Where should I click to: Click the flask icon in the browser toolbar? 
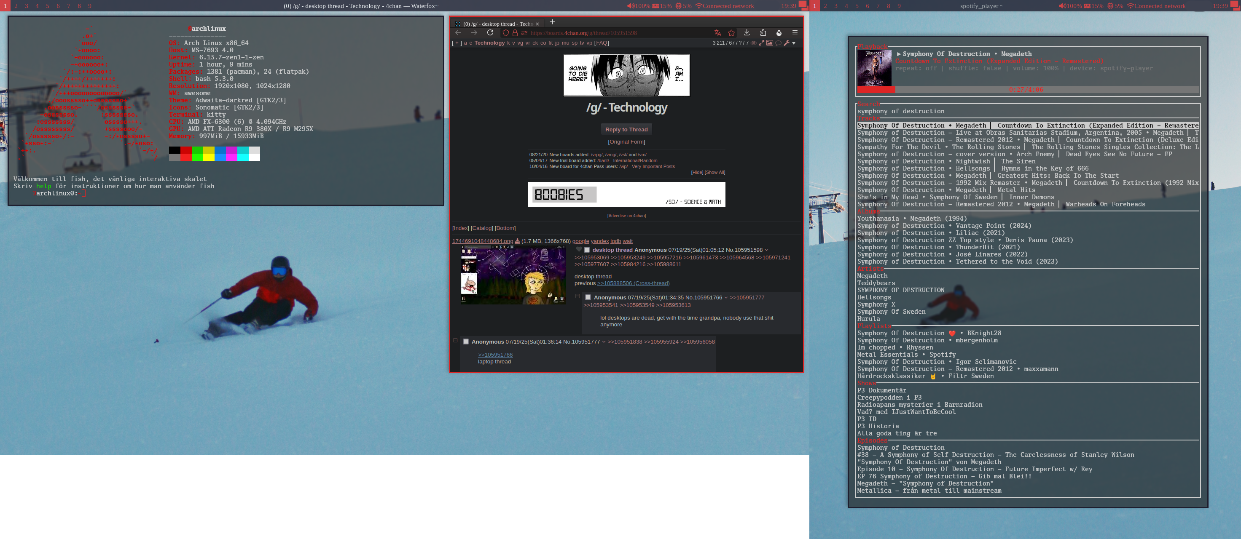point(779,33)
